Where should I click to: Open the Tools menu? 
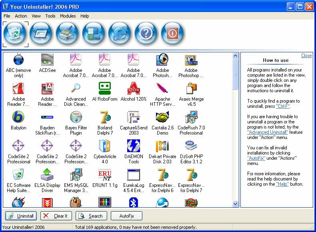(x=50, y=16)
